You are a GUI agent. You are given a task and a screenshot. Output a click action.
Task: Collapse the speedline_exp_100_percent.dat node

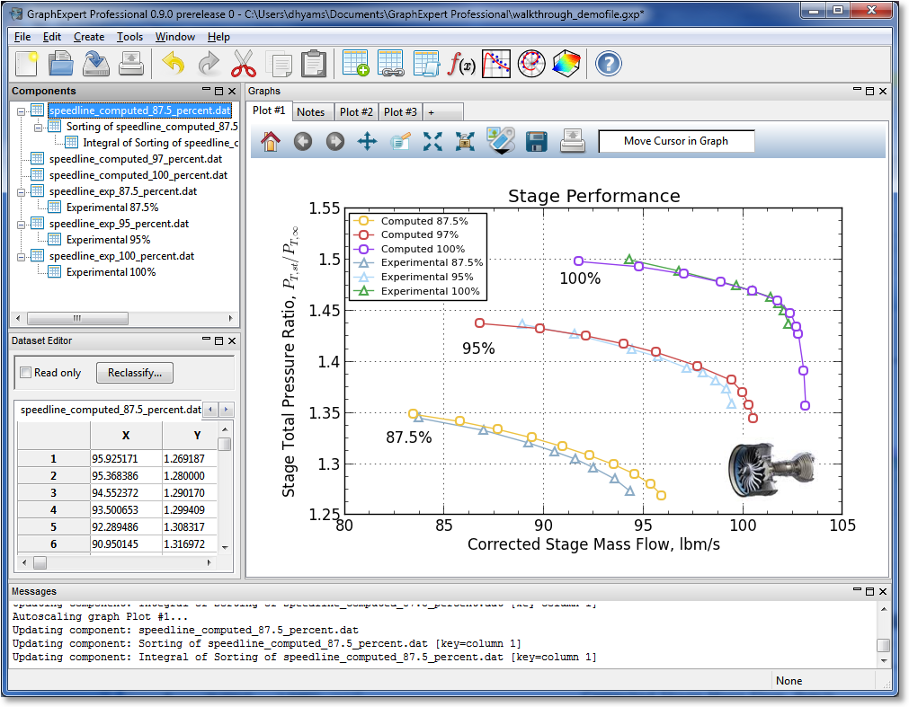[x=22, y=257]
